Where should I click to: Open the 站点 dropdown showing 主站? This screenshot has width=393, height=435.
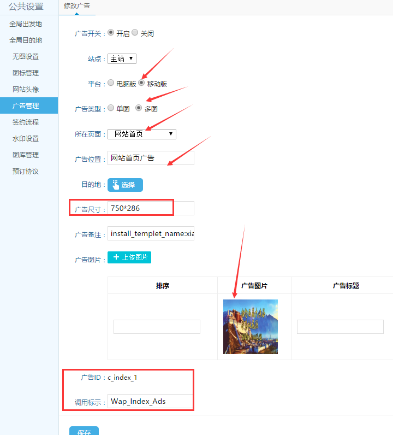[122, 58]
